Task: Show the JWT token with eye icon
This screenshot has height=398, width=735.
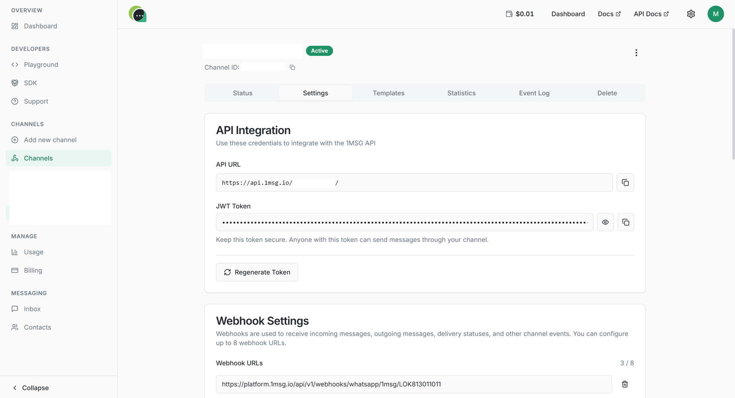Action: 605,222
